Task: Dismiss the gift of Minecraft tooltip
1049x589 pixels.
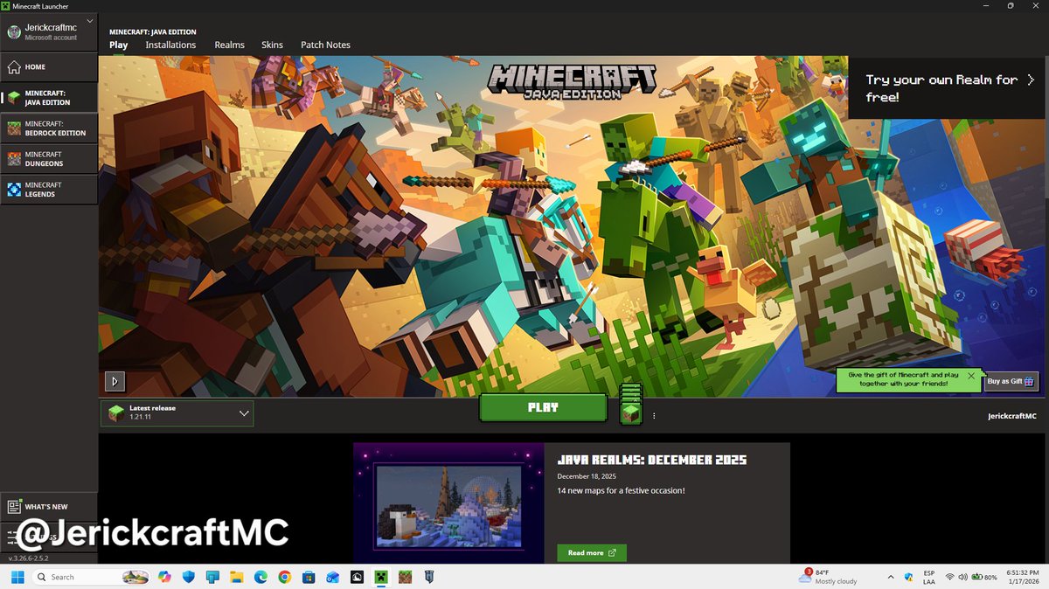Action: pos(971,376)
